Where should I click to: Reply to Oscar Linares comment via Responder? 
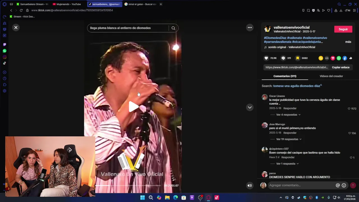290,108
